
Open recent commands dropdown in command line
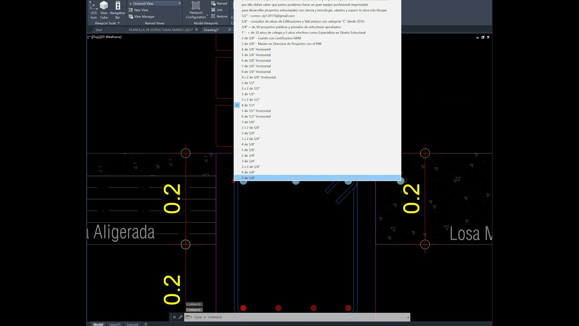click(189, 317)
